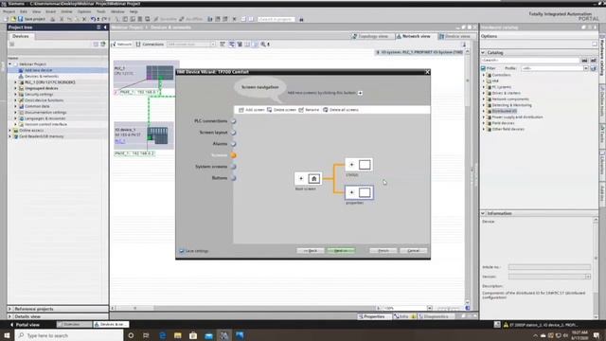Click plus on the upper child screen node
The height and width of the screenshot is (341, 606).
pos(351,165)
